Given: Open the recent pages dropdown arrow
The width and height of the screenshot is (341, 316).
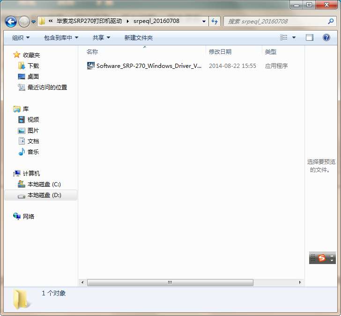Looking at the screenshot, I should (x=33, y=22).
